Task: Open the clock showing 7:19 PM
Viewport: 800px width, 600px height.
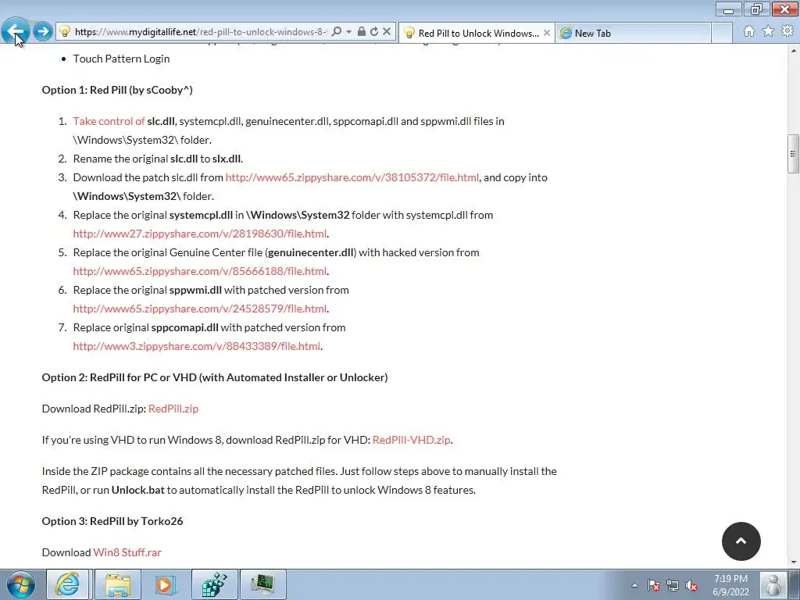Action: (730, 585)
